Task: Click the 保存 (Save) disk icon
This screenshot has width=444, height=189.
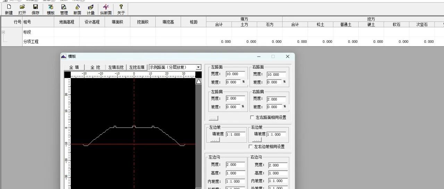Action: 35,9
